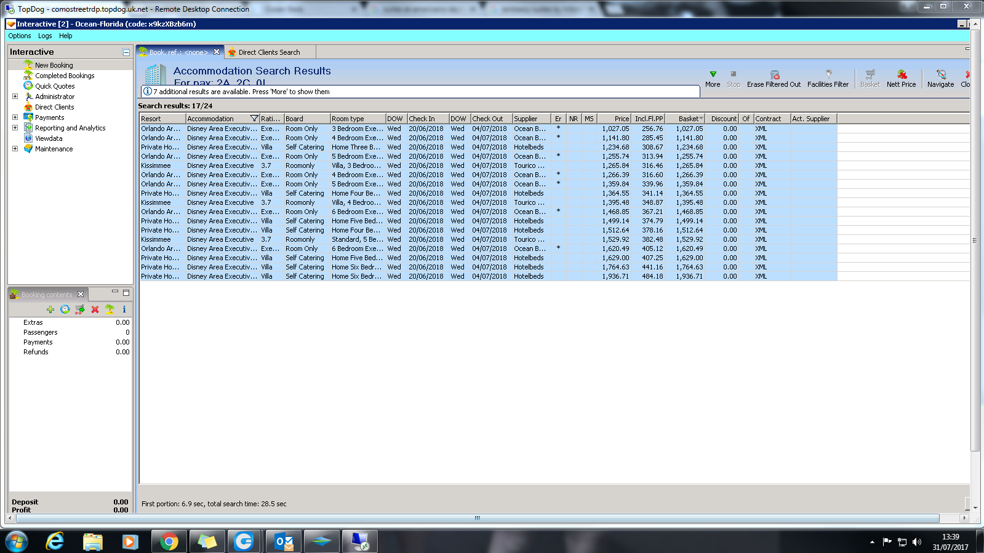This screenshot has height=553, width=984.
Task: Click the Check In column header
Action: click(x=428, y=119)
